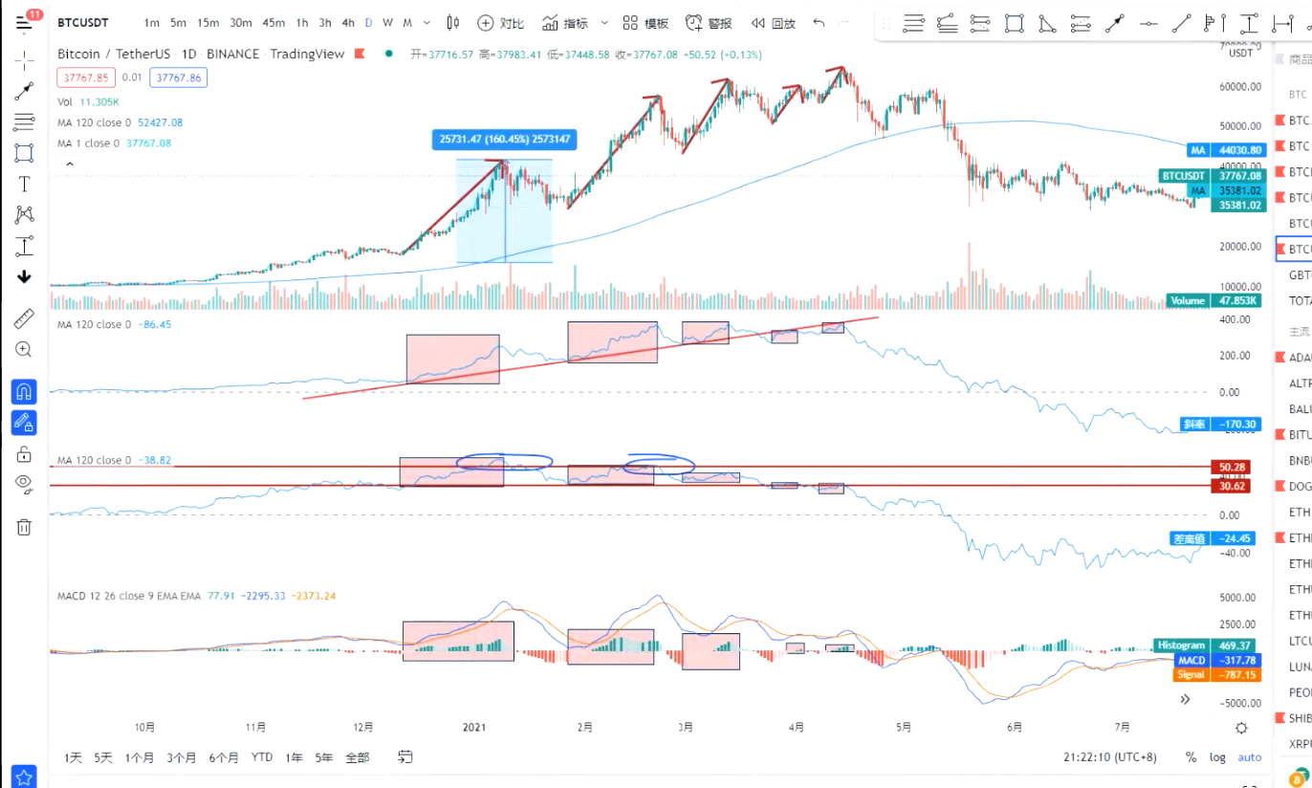1312x788 pixels.
Task: Switch to the 4h timeframe
Action: tap(348, 23)
